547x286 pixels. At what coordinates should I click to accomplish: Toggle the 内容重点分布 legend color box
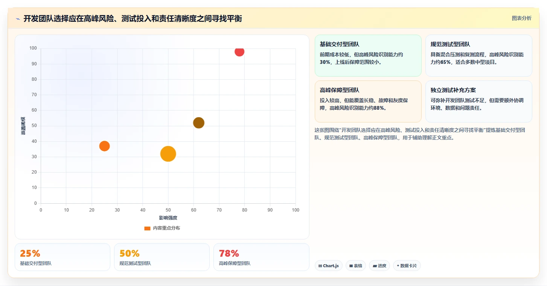pos(147,228)
